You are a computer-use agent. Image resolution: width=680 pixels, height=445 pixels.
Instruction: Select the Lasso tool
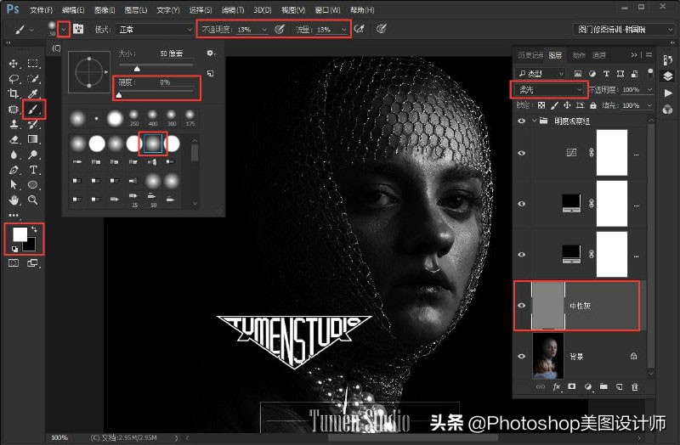(14, 79)
